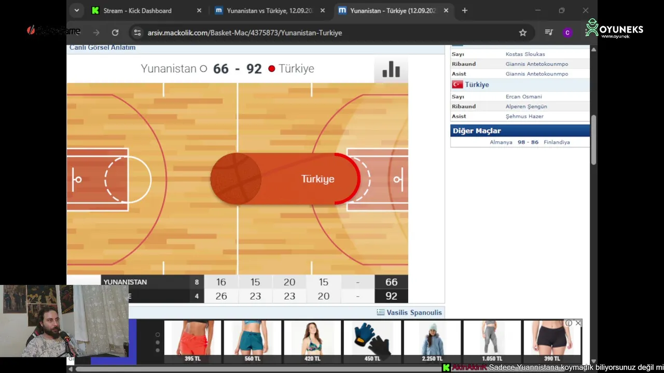This screenshot has height=373, width=664.
Task: Switch to Yunanistan vs Türkiye tab
Action: [x=270, y=10]
